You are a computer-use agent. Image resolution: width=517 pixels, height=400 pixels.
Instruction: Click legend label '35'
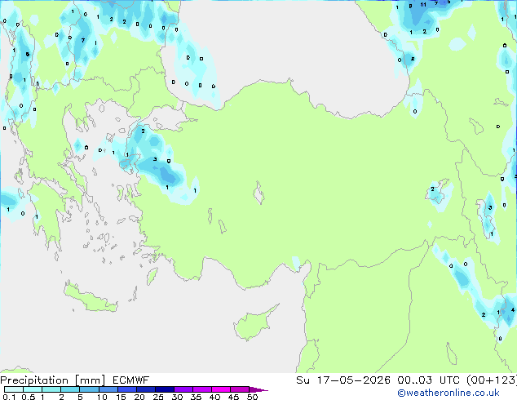click(x=196, y=397)
